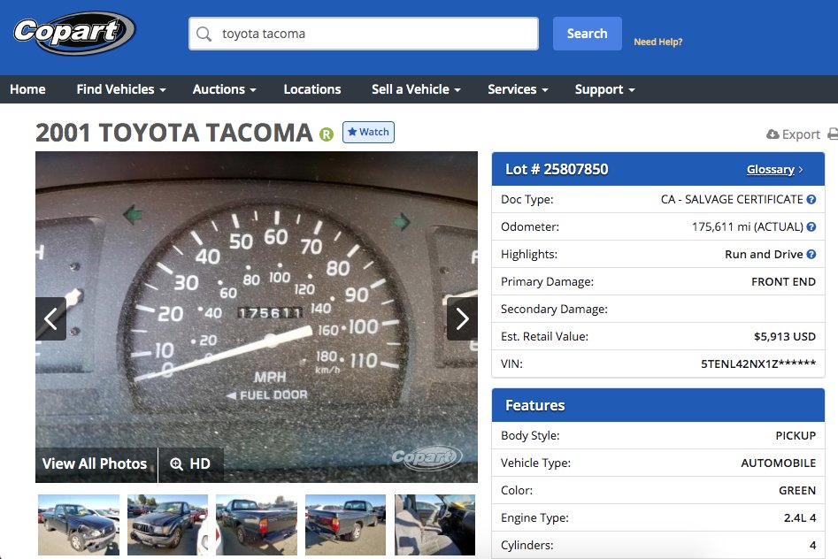Click the FRONT END primary damage value
This screenshot has height=559, width=838.
coord(783,281)
